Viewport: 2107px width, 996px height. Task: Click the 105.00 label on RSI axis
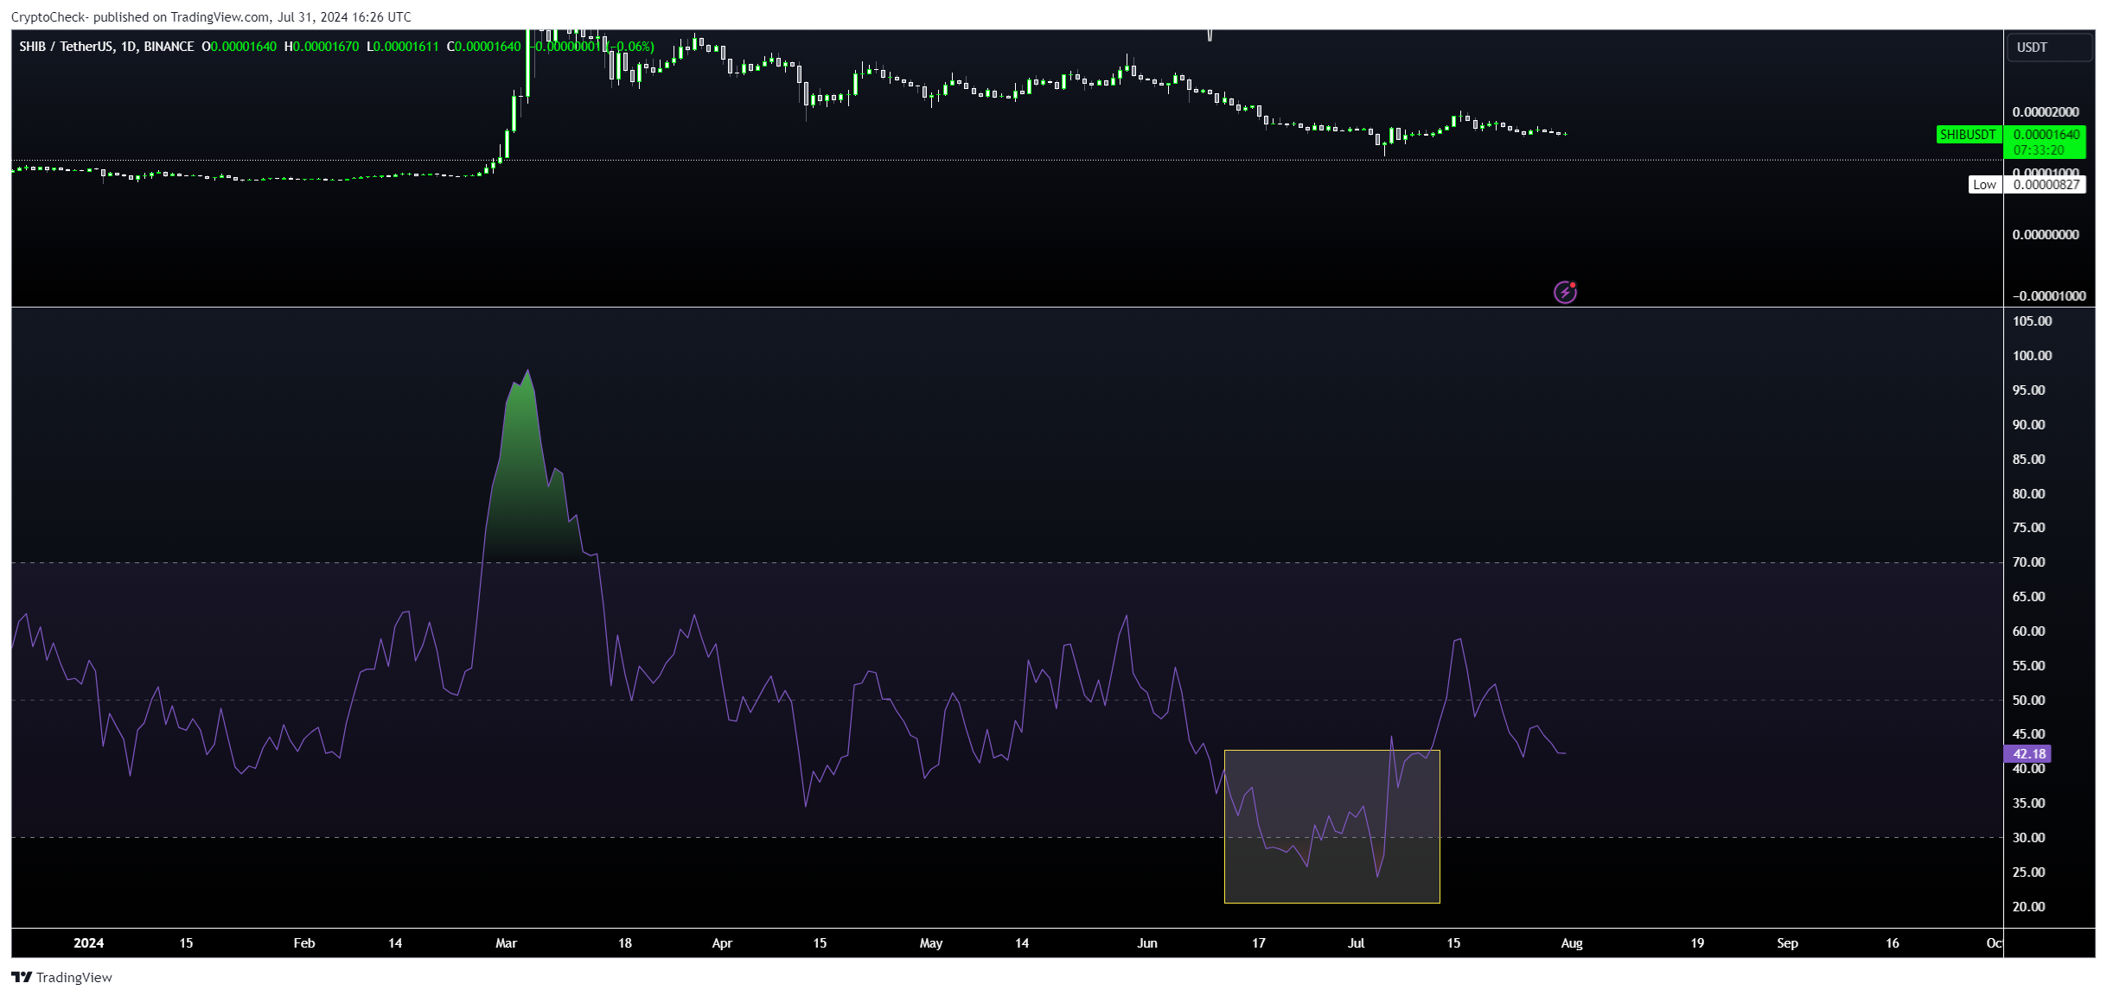pyautogui.click(x=2032, y=321)
